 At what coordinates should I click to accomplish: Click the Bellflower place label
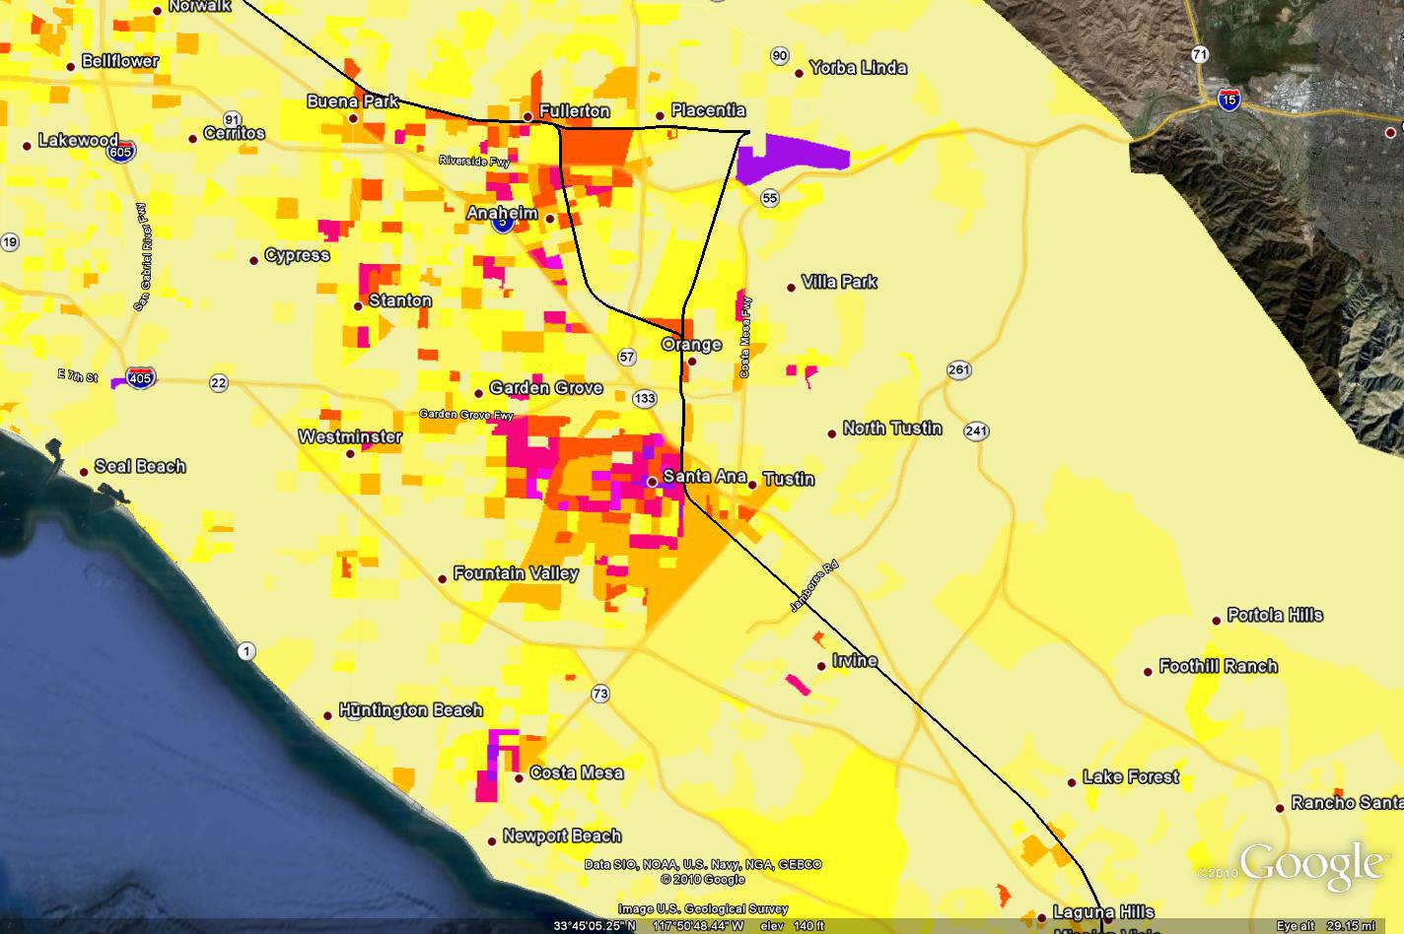coord(120,61)
